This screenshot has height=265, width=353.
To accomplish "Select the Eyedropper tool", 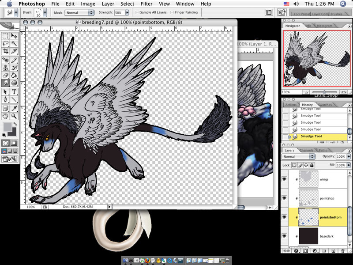I will (14, 108).
